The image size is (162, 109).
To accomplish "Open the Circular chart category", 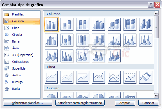I will click(22, 35).
